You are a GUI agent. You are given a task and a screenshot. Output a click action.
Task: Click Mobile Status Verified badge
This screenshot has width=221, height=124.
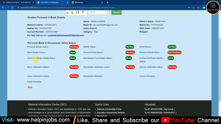tap(130, 47)
